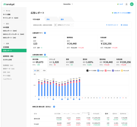Check the クリック column checkbox in the table
The width and height of the screenshot is (137, 127).
tap(71, 114)
